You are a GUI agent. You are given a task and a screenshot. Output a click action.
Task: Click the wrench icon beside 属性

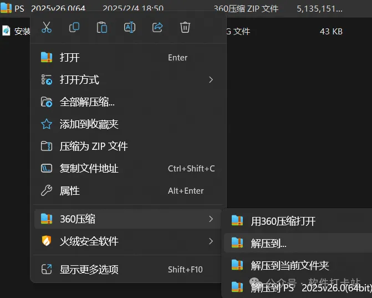(x=47, y=190)
